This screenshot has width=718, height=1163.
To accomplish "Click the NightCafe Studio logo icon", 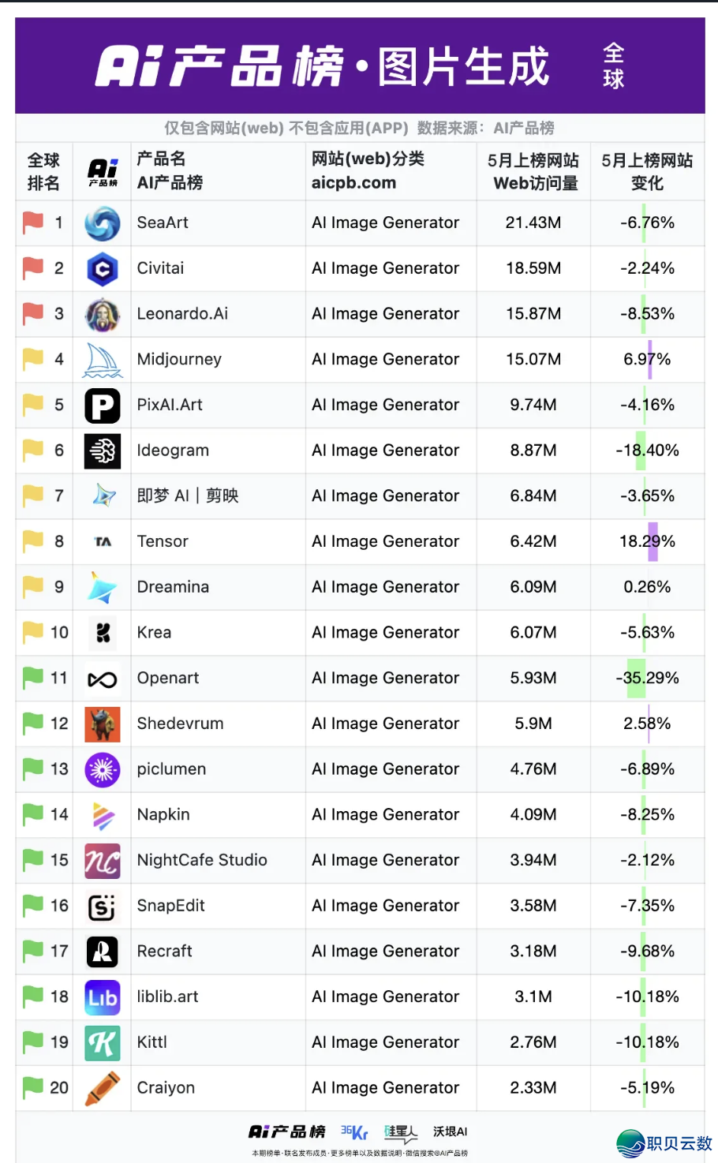I will (x=103, y=861).
